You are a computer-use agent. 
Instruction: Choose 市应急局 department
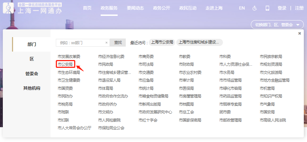coord(146,80)
